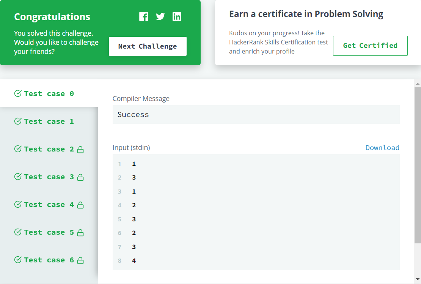Click the Compiler Message label
Image resolution: width=421 pixels, height=284 pixels.
point(141,99)
